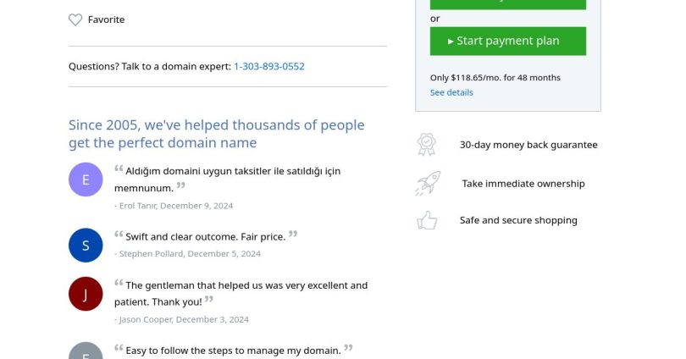The height and width of the screenshot is (359, 686).
Task: Click the rocket immediate ownership icon
Action: click(x=428, y=183)
